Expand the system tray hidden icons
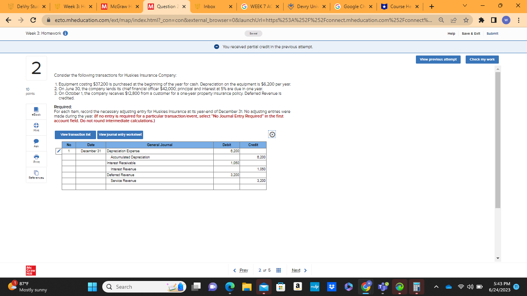Screen dimensions: 527x296 [436, 287]
